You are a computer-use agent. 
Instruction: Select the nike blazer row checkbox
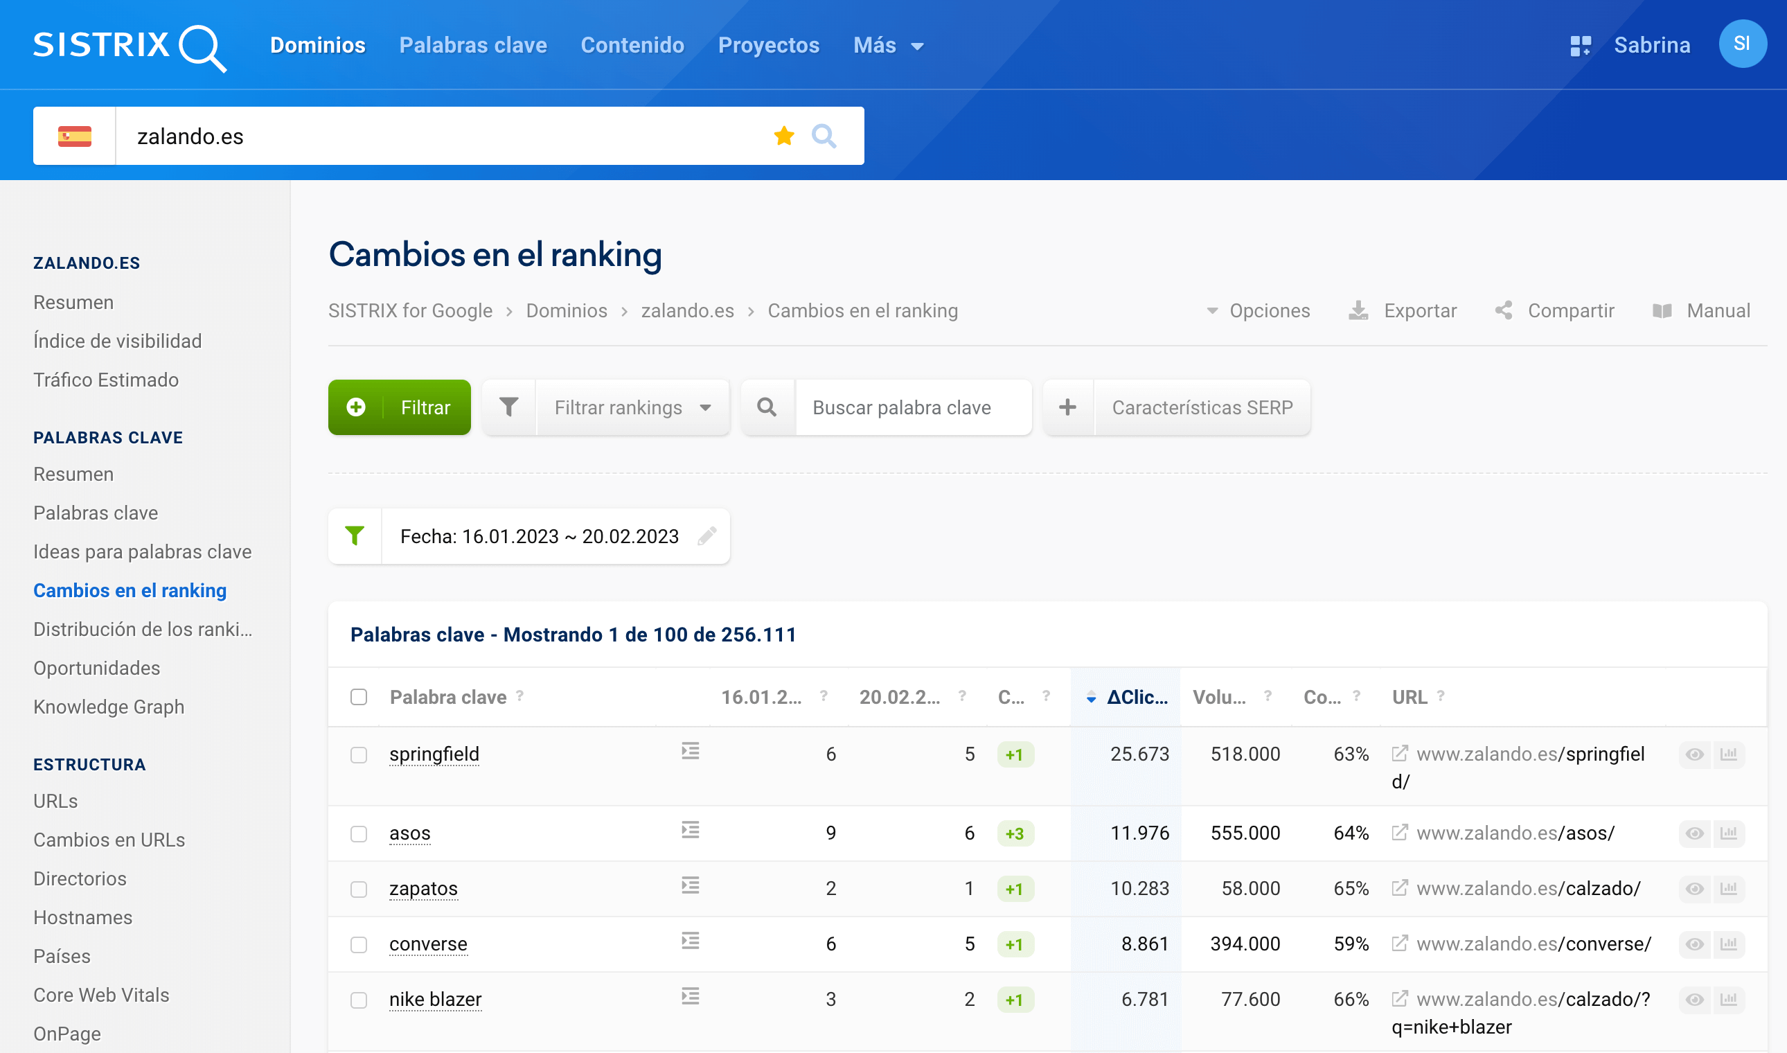[x=359, y=1000]
